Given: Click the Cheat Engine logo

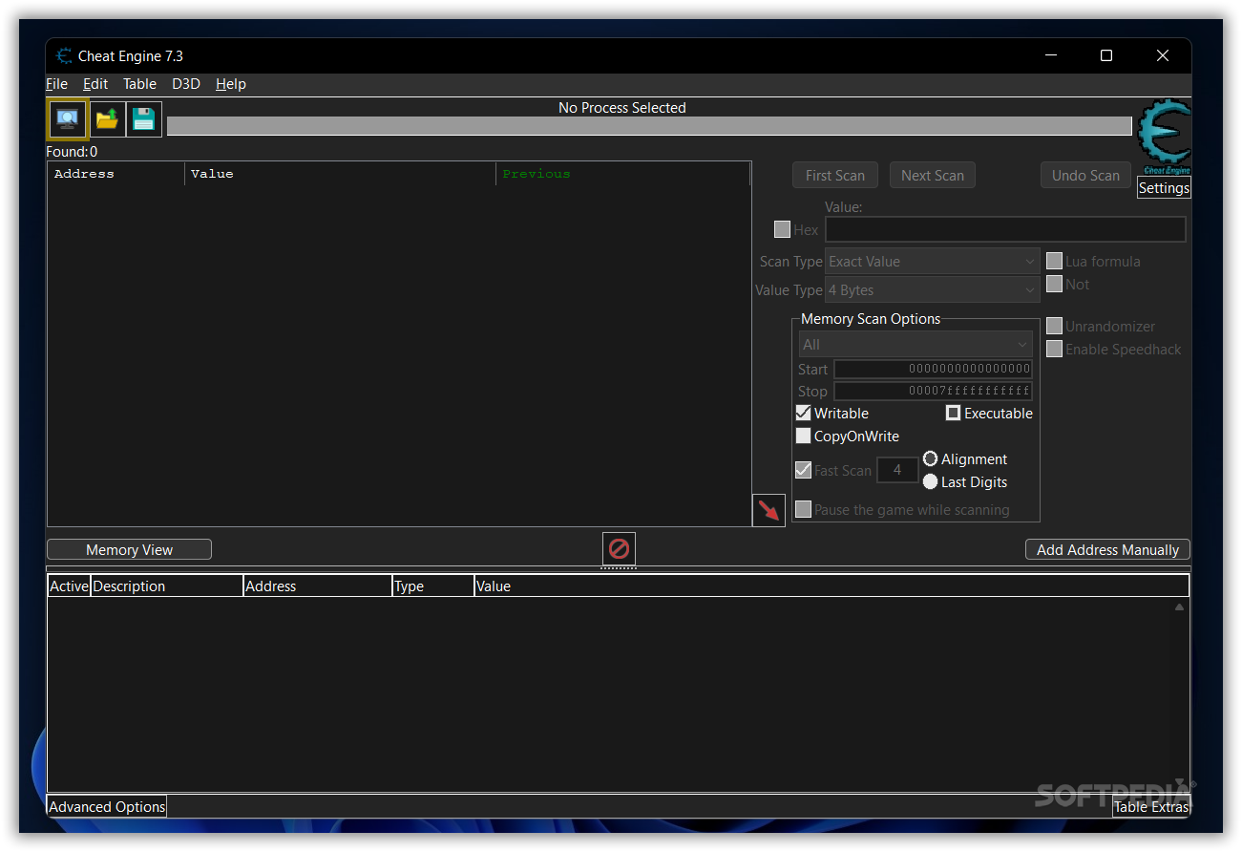Looking at the screenshot, I should tap(1165, 137).
